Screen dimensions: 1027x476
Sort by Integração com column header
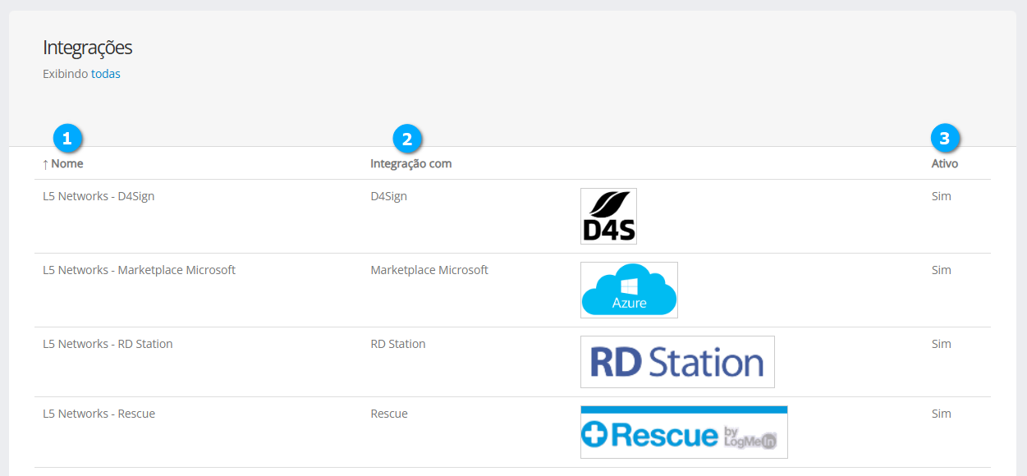tap(410, 163)
